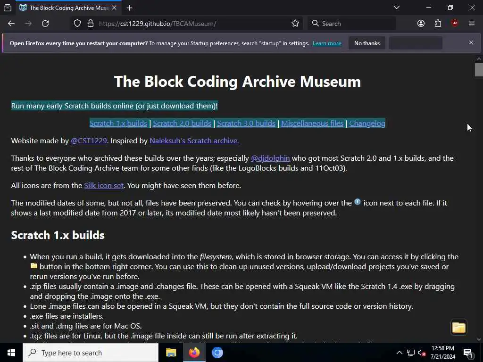
Task: Click the Scratch 1.x builds section heading
Action: click(58, 235)
